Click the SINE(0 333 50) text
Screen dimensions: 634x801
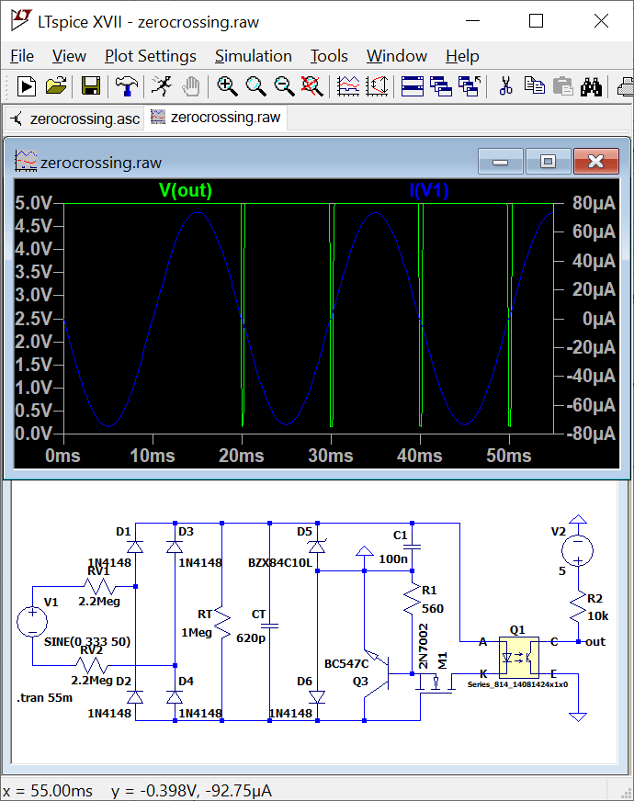87,641
